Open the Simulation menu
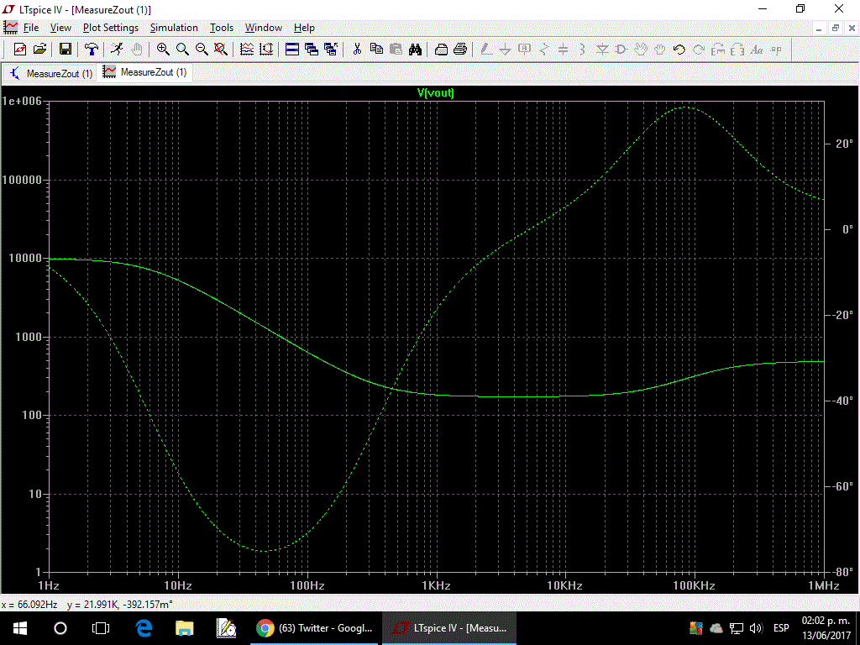 click(174, 28)
